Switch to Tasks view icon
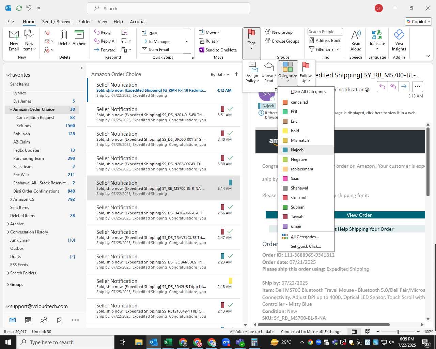This screenshot has height=349, width=436. (60, 320)
